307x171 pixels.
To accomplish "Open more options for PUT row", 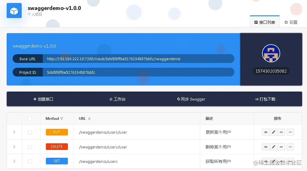I will (x=290, y=132).
